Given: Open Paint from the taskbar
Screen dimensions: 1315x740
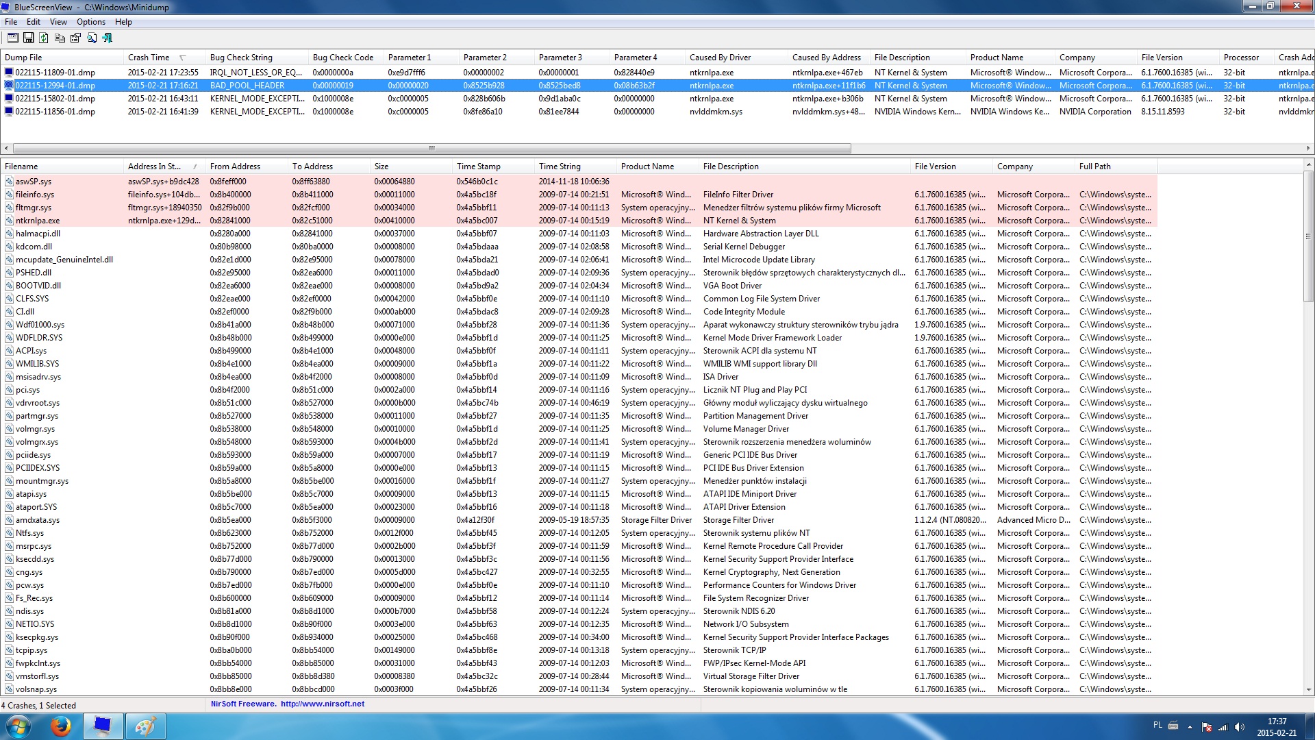Looking at the screenshot, I should click(145, 726).
